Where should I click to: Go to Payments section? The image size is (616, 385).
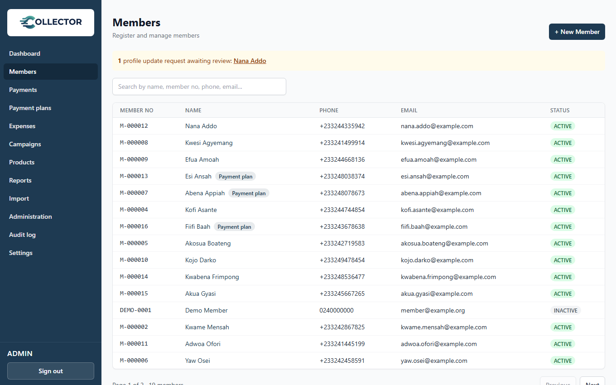(51, 90)
